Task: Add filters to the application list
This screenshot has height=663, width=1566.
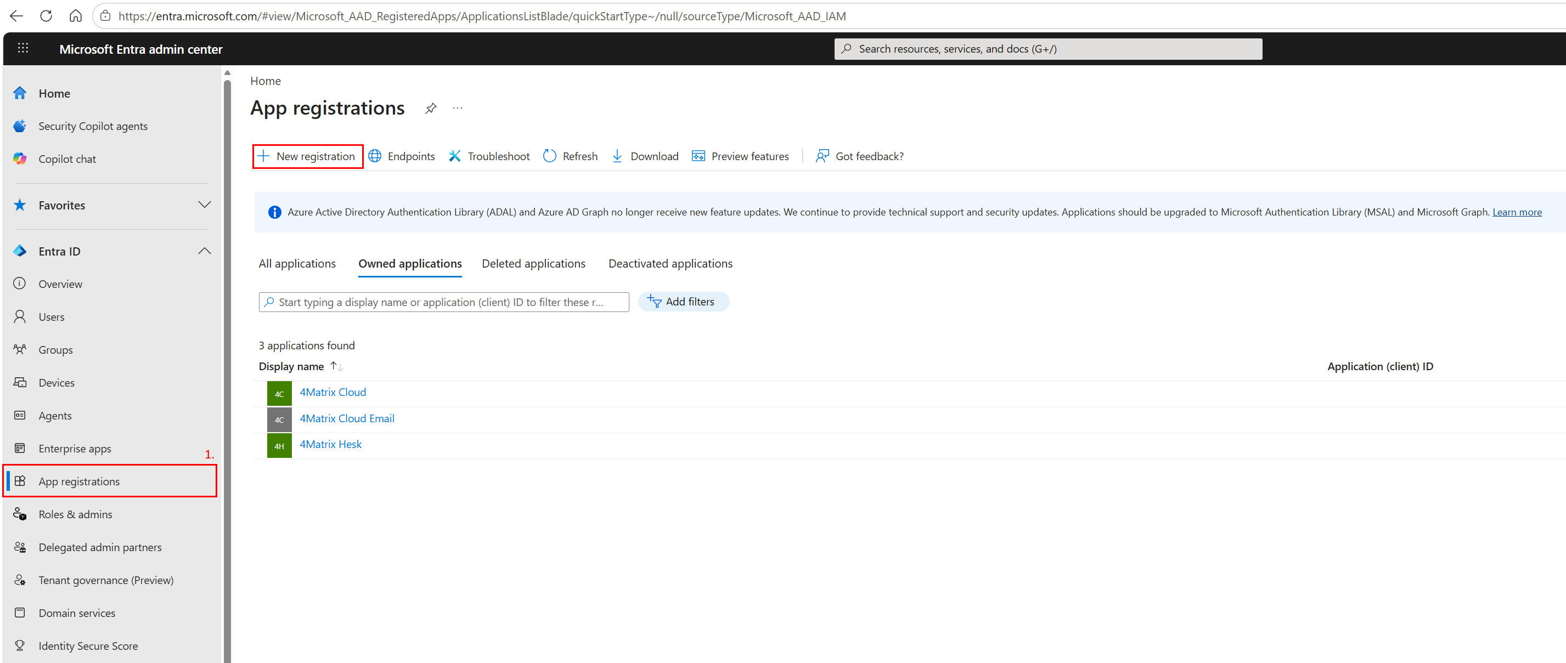Action: [x=683, y=302]
